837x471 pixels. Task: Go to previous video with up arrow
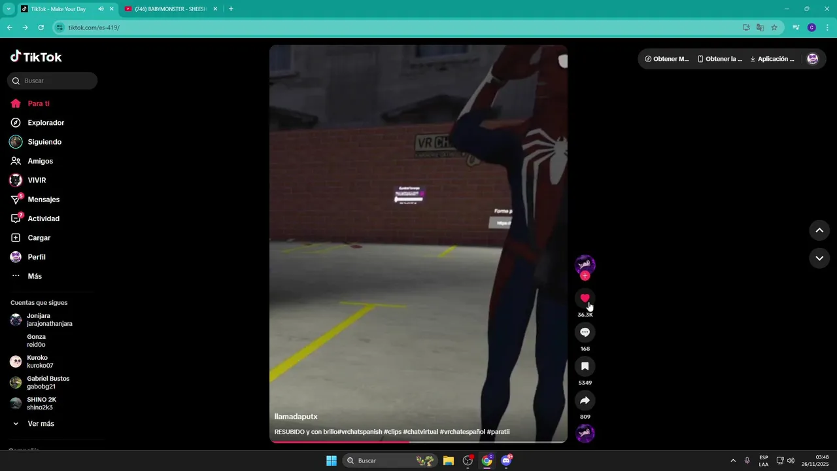coord(819,230)
